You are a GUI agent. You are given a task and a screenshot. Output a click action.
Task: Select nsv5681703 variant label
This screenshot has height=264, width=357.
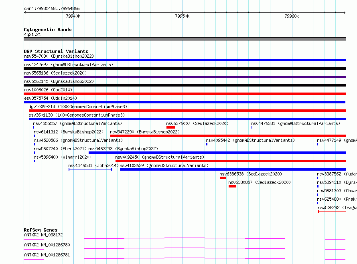pos(337,191)
